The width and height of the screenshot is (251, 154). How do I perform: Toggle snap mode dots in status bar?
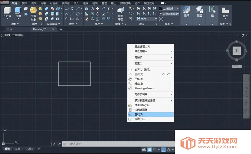point(155,150)
